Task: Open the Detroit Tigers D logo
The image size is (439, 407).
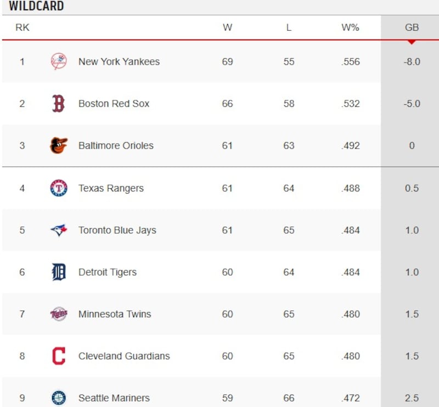Action: point(59,272)
